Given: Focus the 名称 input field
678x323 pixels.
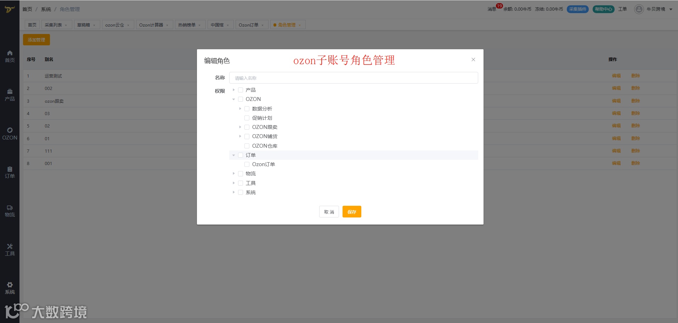Looking at the screenshot, I should click(354, 78).
